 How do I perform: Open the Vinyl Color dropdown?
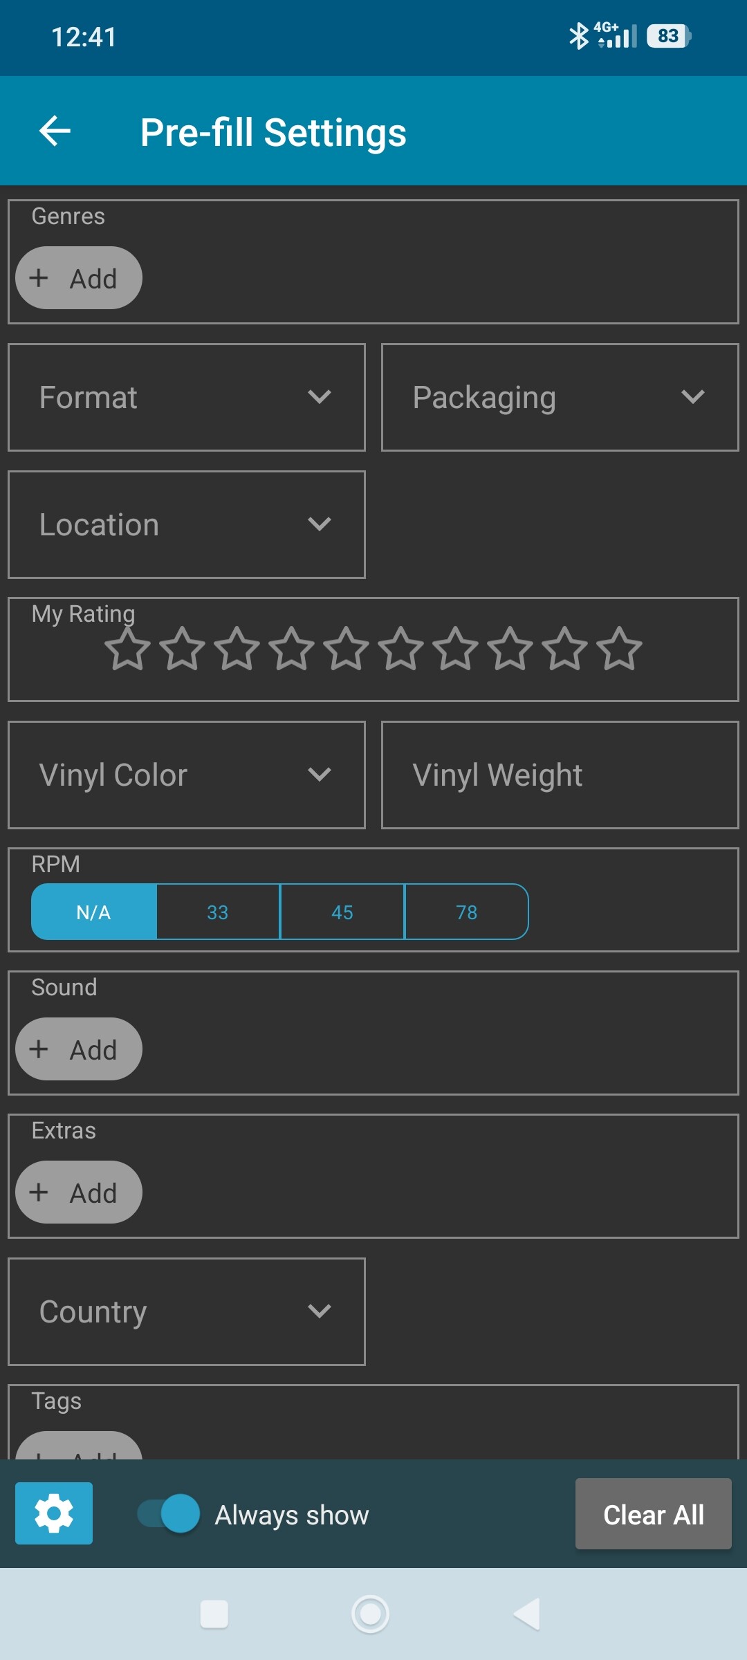click(187, 775)
